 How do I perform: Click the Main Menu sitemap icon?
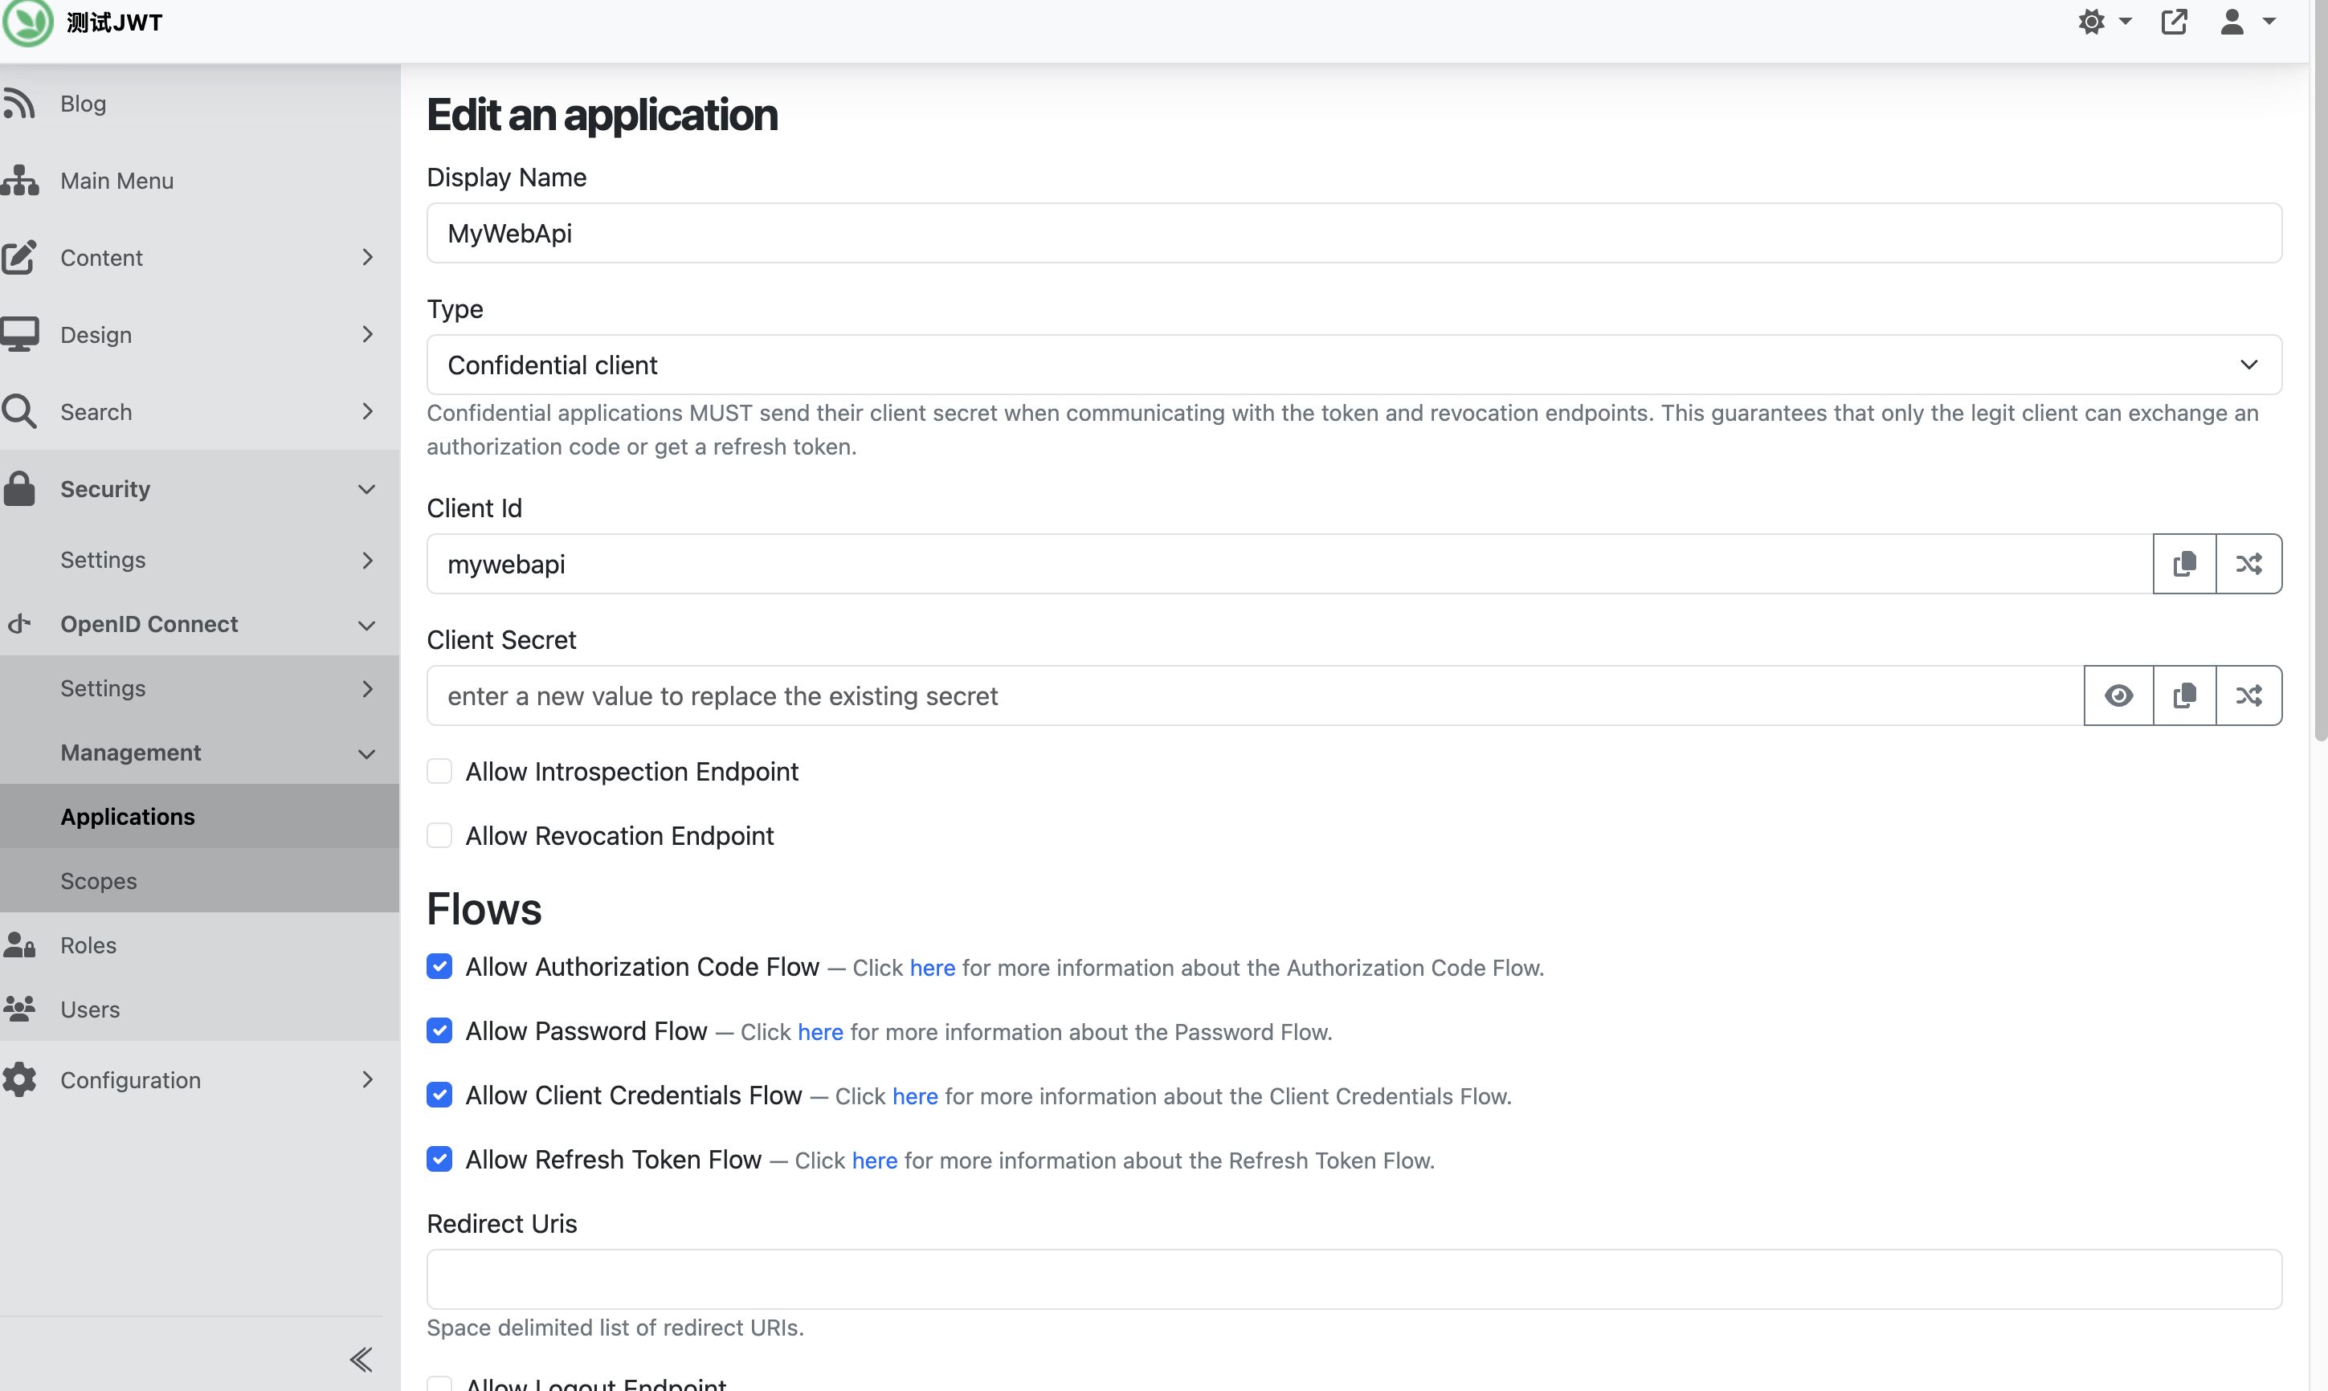pyautogui.click(x=20, y=180)
